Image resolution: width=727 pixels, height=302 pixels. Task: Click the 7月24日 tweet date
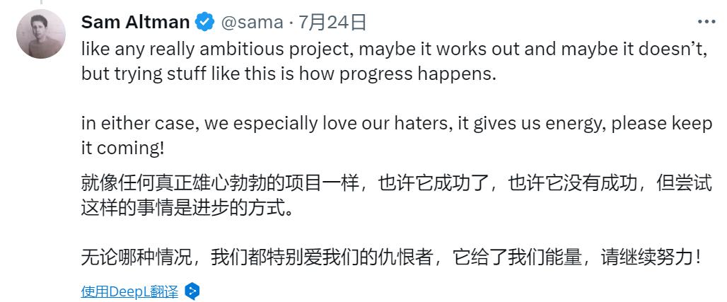pos(332,23)
